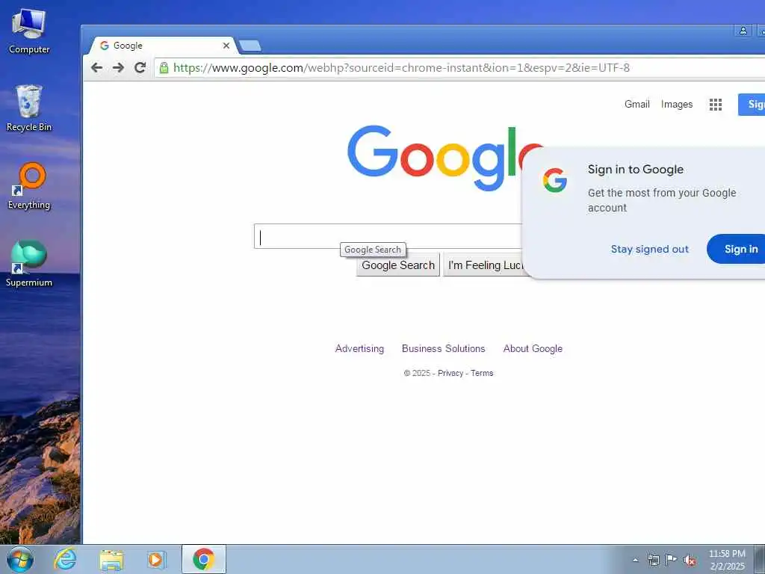The image size is (765, 574).
Task: Open the Images link
Action: (677, 104)
